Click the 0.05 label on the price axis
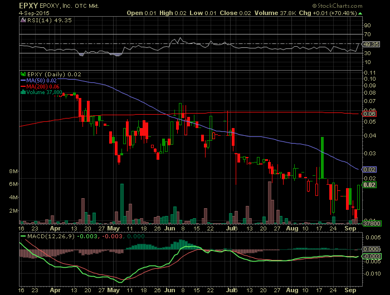 (369, 121)
